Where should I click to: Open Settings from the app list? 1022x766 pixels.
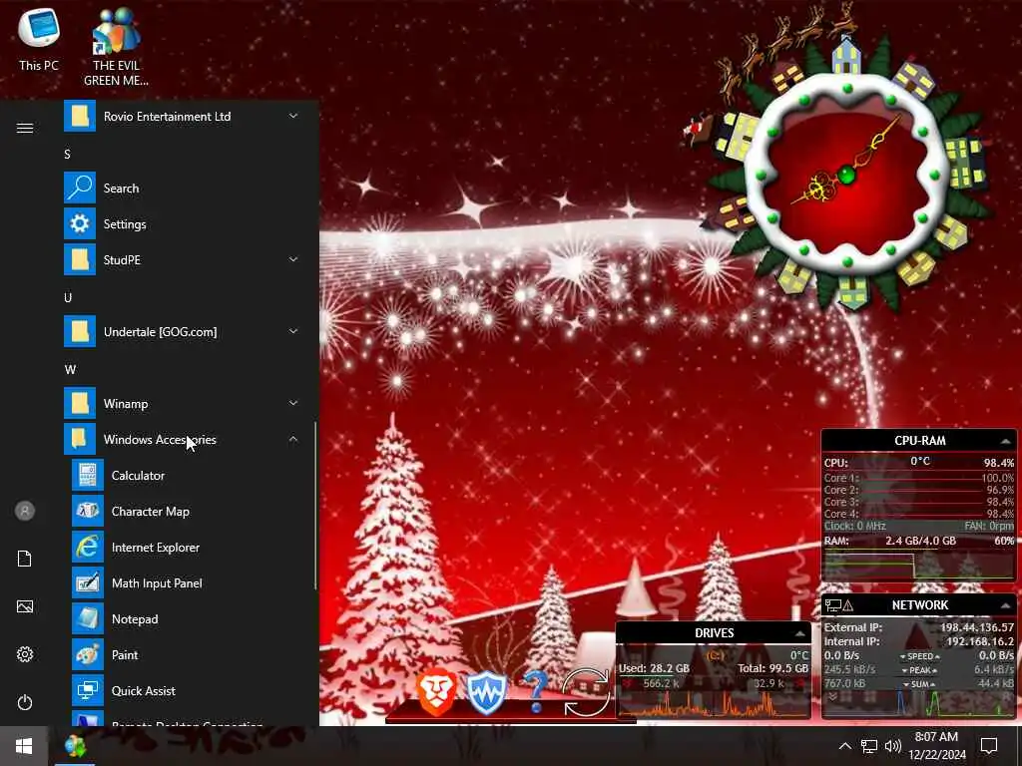[183, 224]
